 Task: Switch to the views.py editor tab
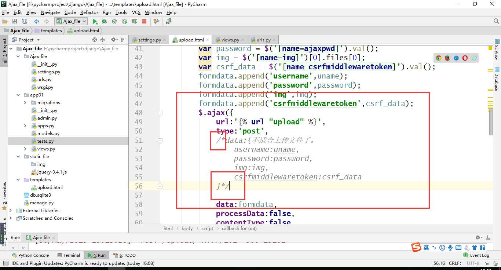tap(230, 40)
